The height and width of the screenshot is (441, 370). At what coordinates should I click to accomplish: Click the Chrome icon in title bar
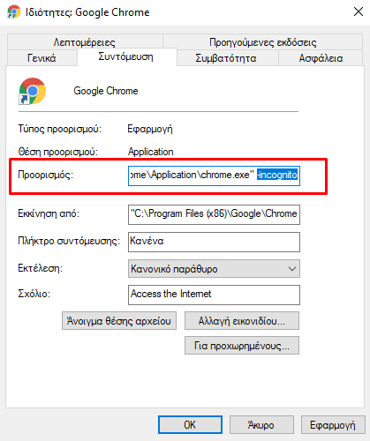click(x=14, y=12)
